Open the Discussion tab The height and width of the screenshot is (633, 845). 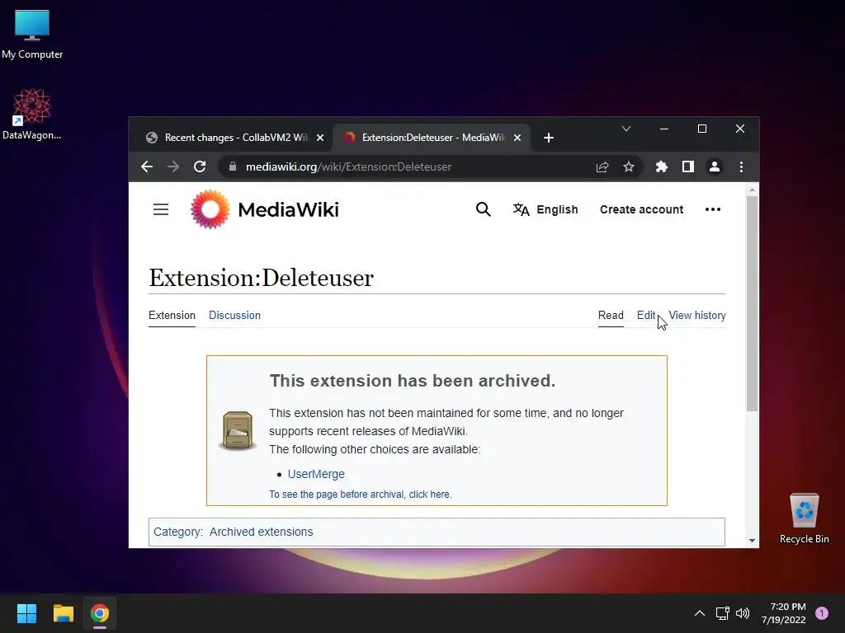tap(234, 316)
